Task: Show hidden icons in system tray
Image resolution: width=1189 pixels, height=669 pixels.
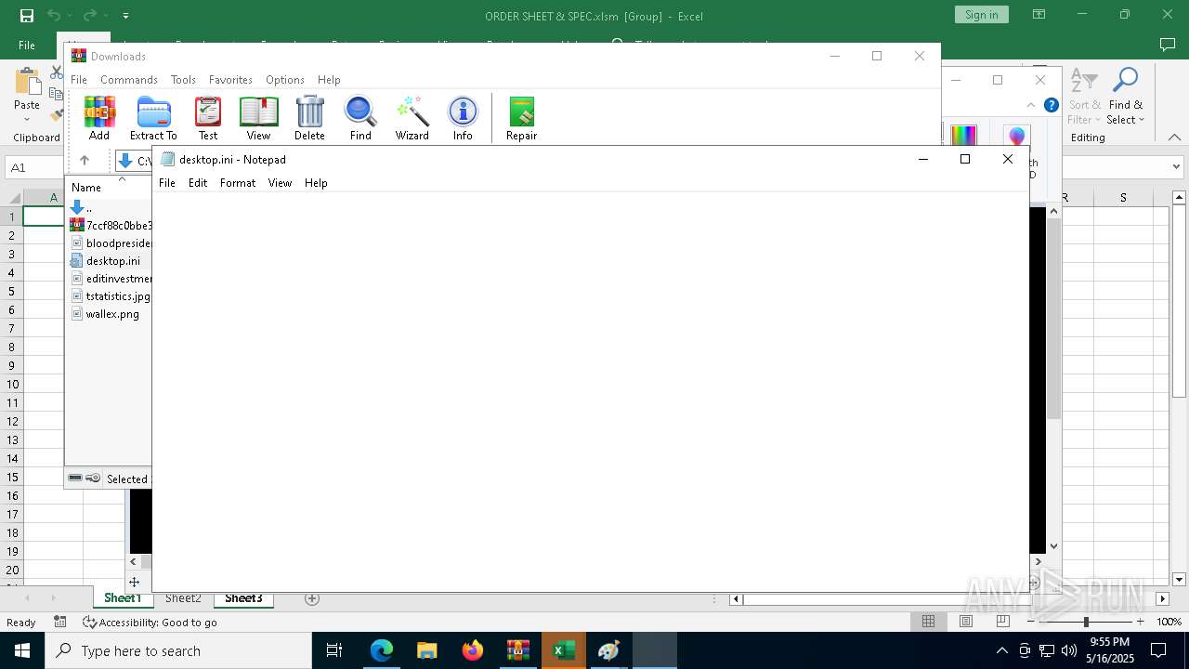Action: [1001, 650]
